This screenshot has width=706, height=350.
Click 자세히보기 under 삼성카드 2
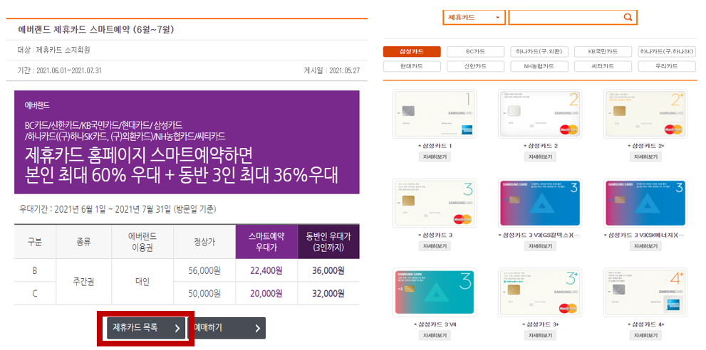click(540, 157)
